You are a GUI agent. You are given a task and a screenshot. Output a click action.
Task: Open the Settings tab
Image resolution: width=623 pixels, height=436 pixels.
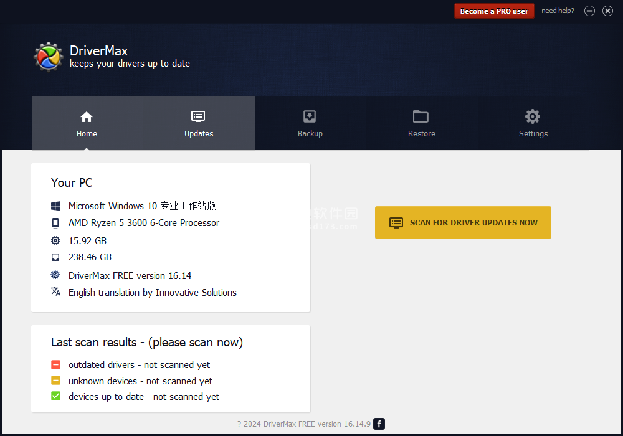[x=533, y=123]
